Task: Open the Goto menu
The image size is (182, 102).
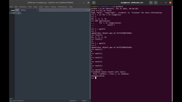Action: click(41, 7)
